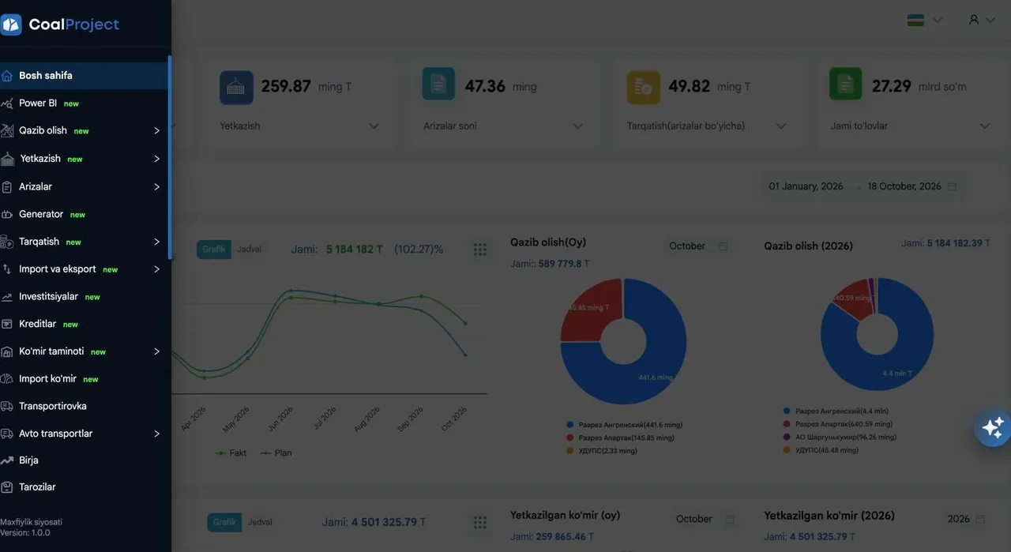Click calendar icon in the date range picker
This screenshot has width=1011, height=552.
point(952,187)
